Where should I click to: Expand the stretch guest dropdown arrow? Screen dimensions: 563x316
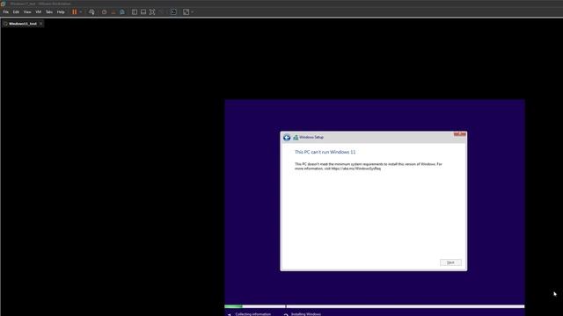[192, 11]
